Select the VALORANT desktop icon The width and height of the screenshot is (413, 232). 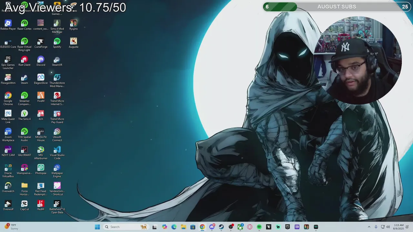click(x=24, y=151)
